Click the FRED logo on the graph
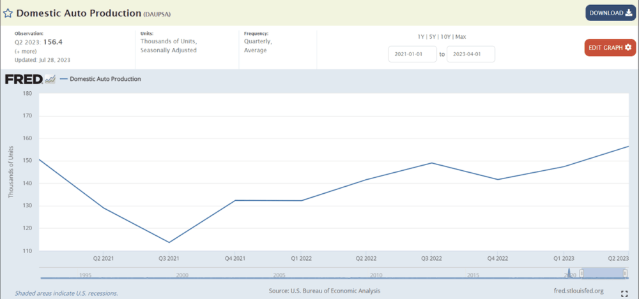 24,79
